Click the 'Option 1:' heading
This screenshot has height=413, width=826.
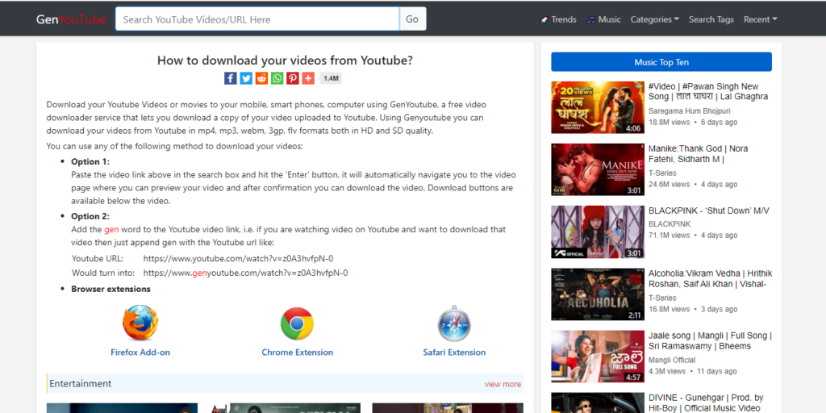click(x=90, y=161)
